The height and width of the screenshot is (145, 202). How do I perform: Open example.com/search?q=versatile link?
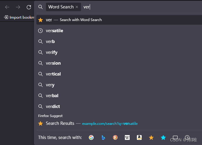[x=110, y=124]
